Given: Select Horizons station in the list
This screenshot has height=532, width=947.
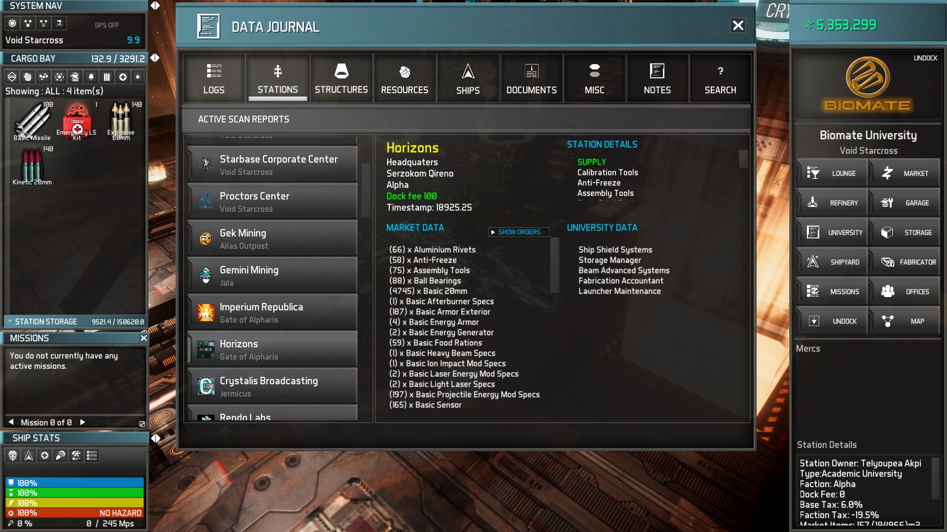Looking at the screenshot, I should [272, 349].
